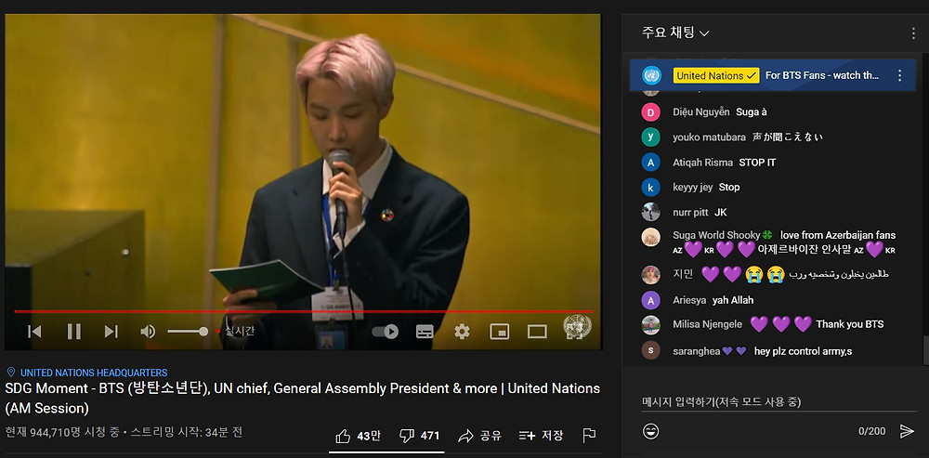929x458 pixels.
Task: Seek on the red progress bar
Action: click(x=304, y=311)
